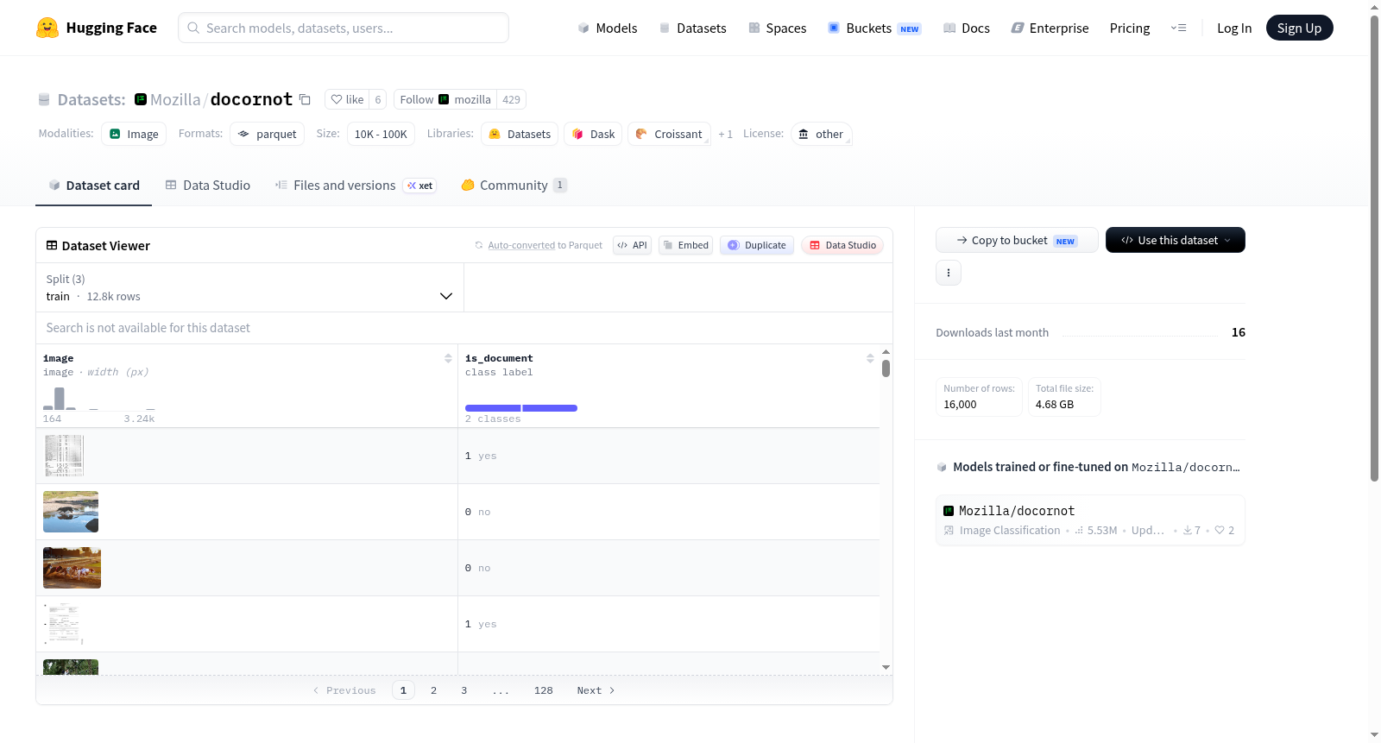The width and height of the screenshot is (1381, 743).
Task: Expand the +1 more libraries
Action: pos(725,134)
